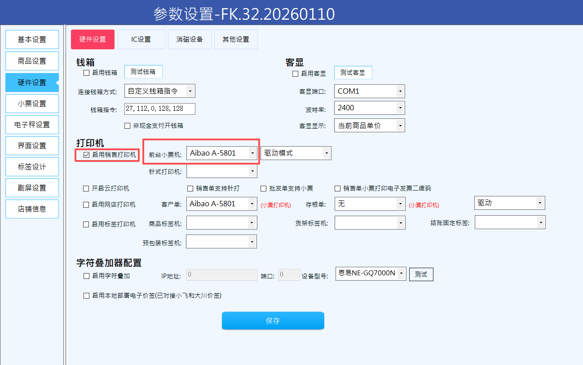Enable the 开启云打印机 checkbox

[x=86, y=188]
